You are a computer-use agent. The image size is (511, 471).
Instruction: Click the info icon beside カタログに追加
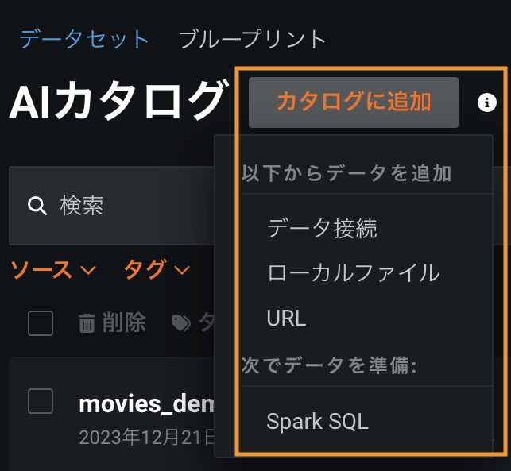(486, 102)
